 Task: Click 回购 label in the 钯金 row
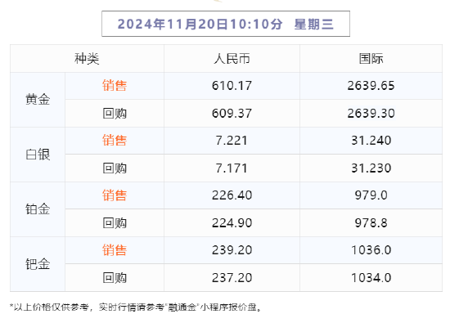pyautogui.click(x=115, y=278)
